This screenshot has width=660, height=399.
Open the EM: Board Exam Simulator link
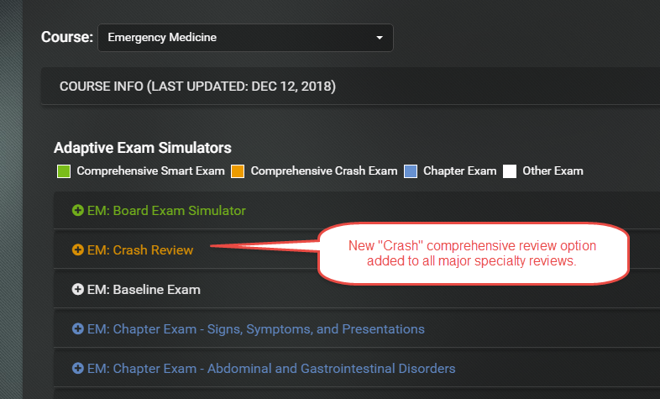166,211
